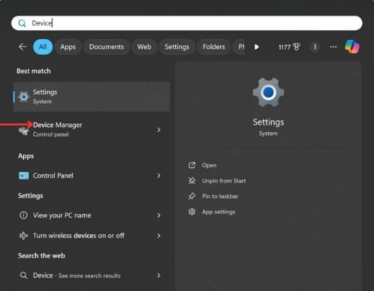Switch to the Documents filter tab

click(106, 47)
